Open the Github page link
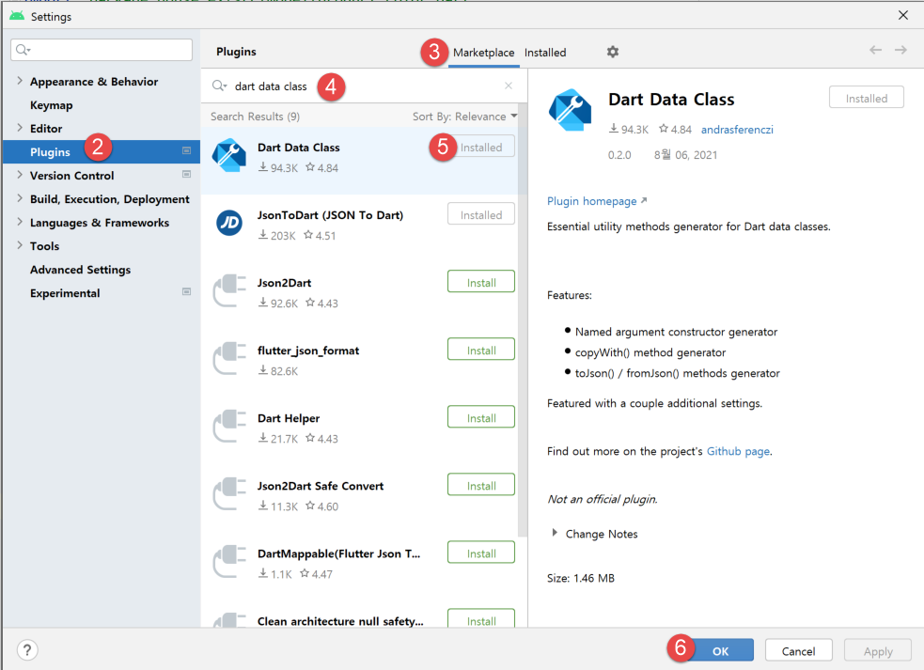Viewport: 924px width, 670px height. click(738, 451)
